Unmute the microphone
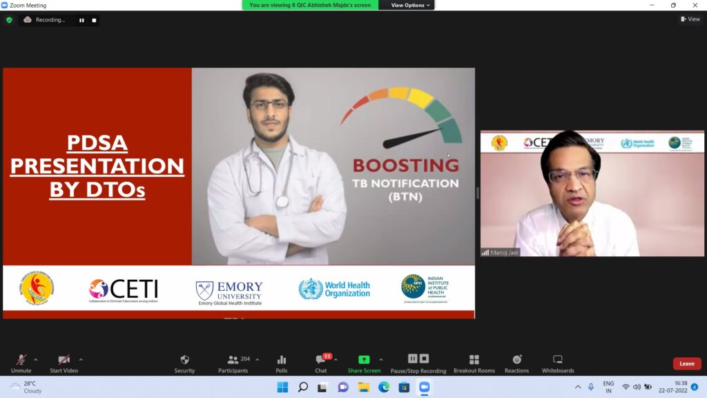The image size is (707, 398). click(21, 363)
